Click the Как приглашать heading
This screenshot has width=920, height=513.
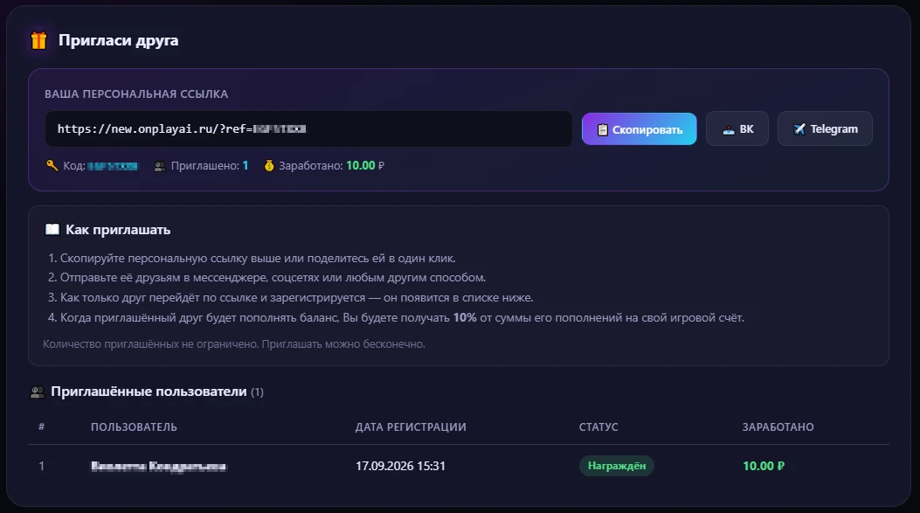(x=118, y=230)
